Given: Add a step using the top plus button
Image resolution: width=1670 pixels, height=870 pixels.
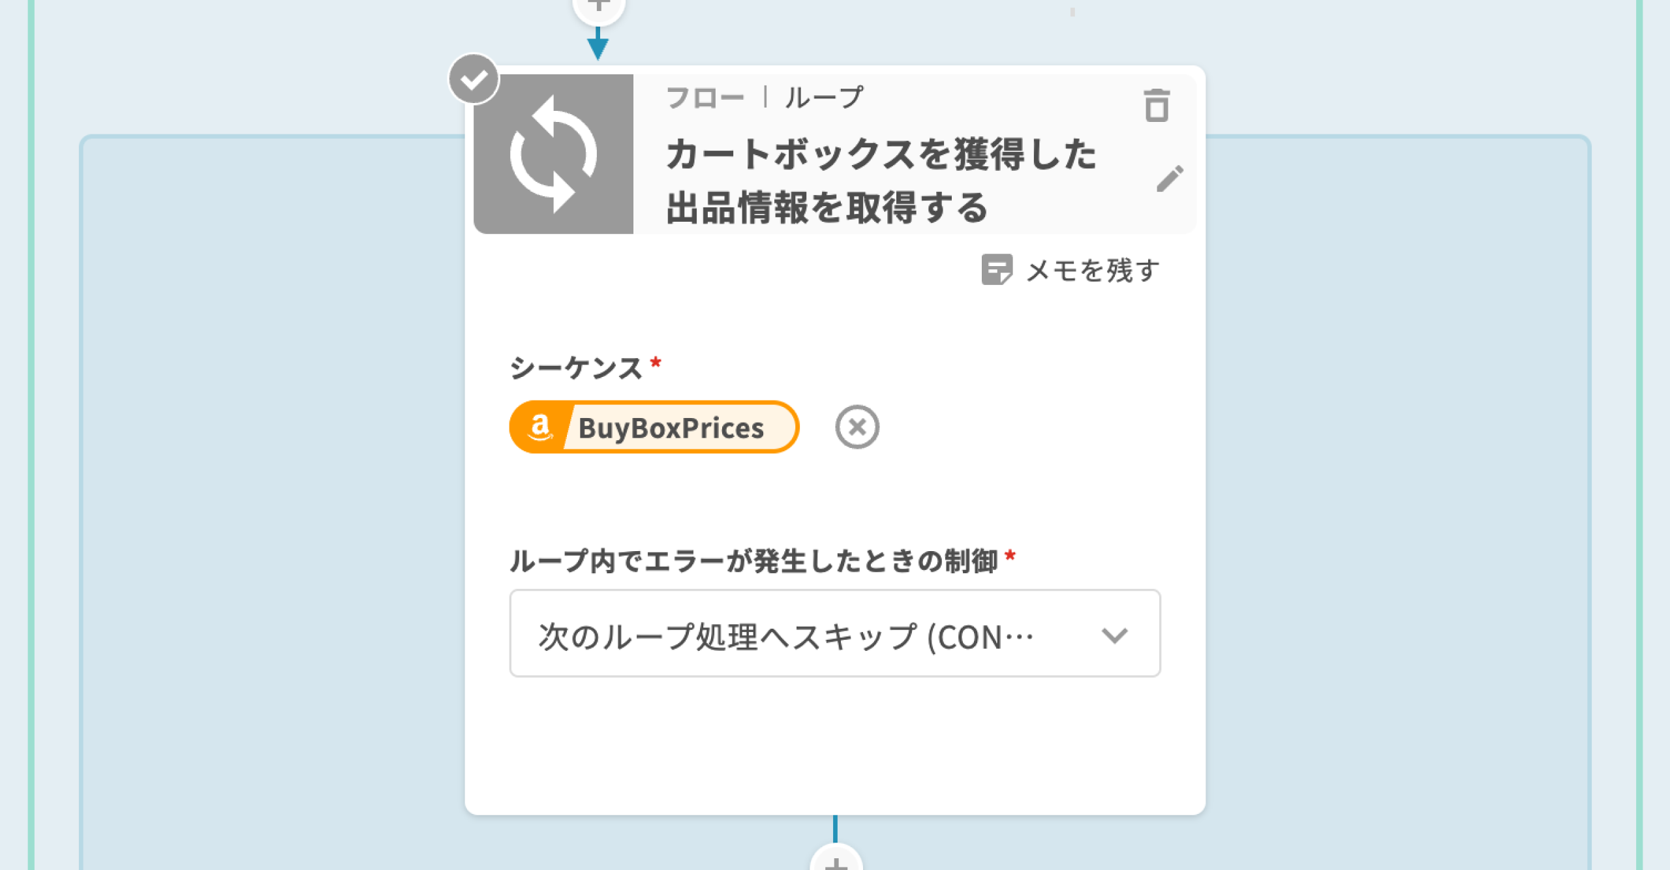Looking at the screenshot, I should tap(598, 8).
